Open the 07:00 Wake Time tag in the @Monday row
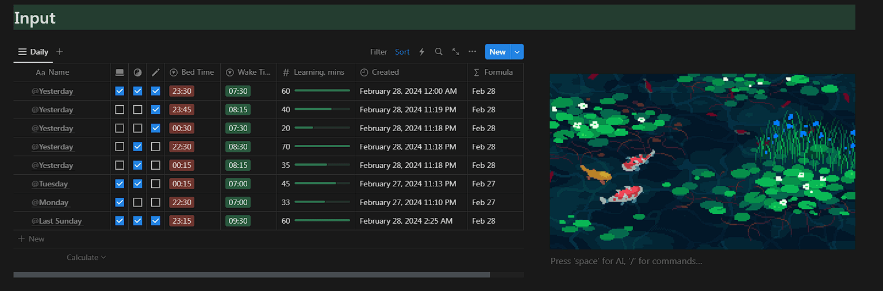883x291 pixels. tap(238, 202)
